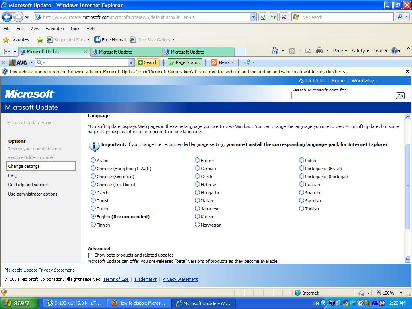Click the Trademarks footer link

coord(145,279)
